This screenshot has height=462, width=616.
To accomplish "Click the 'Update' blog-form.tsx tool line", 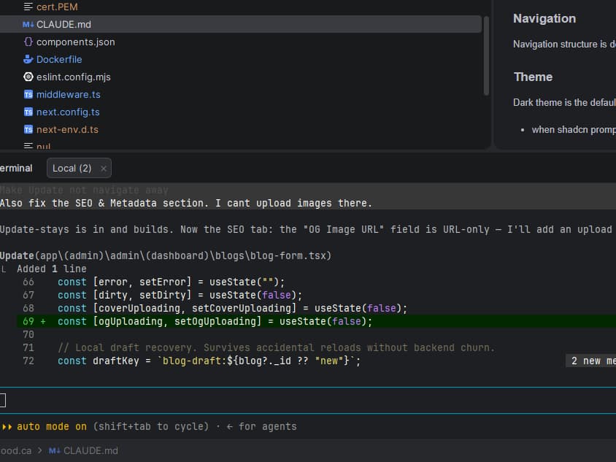I will click(x=166, y=255).
